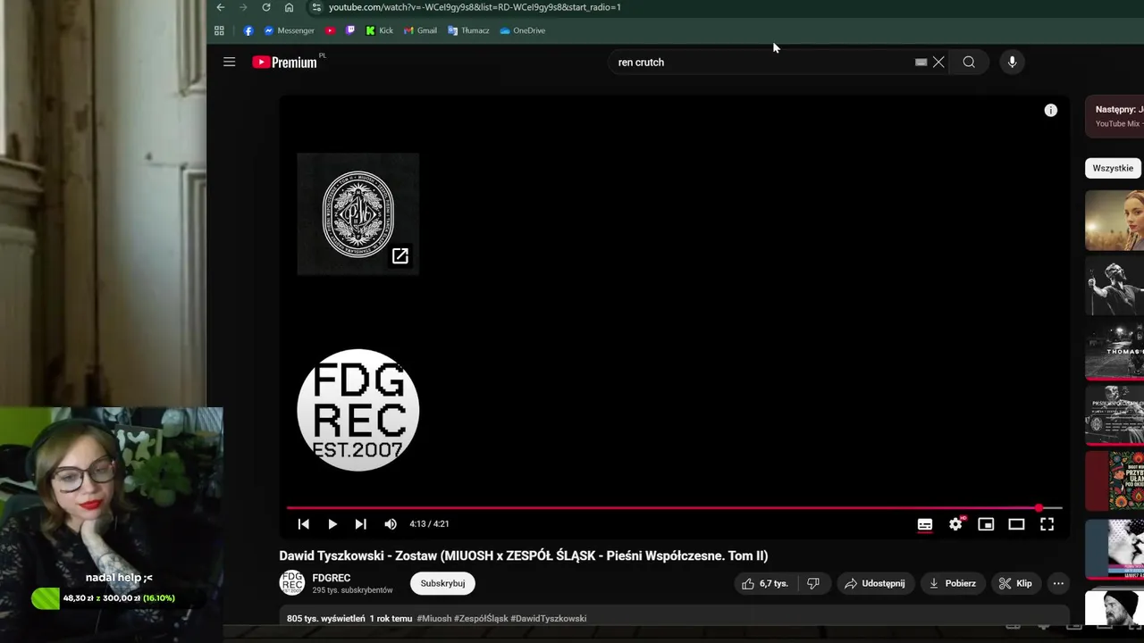Toggle subtitles on the player

click(925, 524)
